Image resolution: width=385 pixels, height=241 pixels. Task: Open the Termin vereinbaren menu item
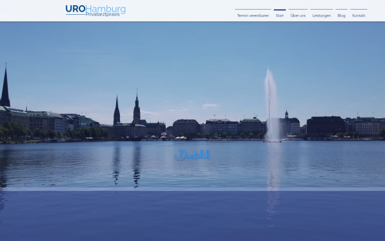(x=253, y=15)
